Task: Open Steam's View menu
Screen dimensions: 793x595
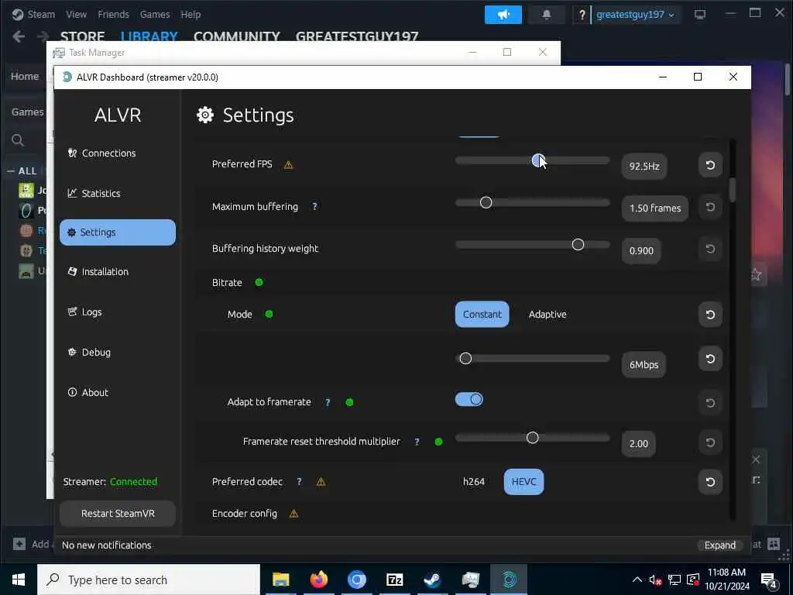Action: 76,15
